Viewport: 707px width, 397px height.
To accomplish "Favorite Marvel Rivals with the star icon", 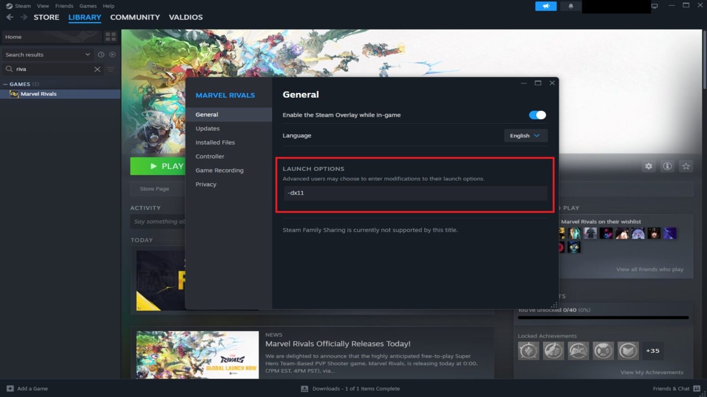I will 686,166.
